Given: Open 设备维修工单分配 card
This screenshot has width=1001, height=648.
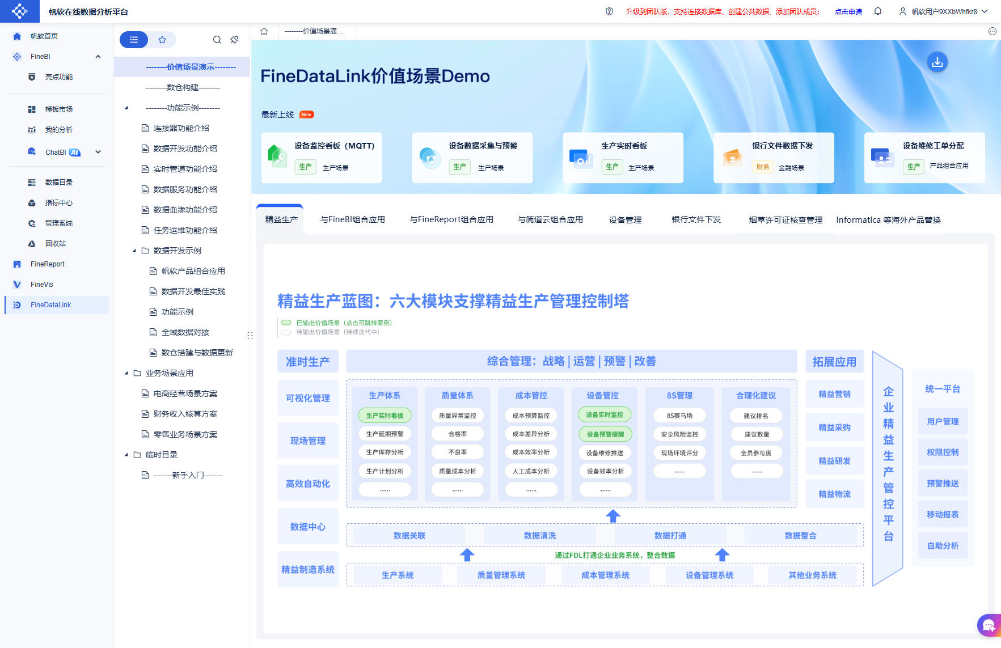Looking at the screenshot, I should point(924,158).
